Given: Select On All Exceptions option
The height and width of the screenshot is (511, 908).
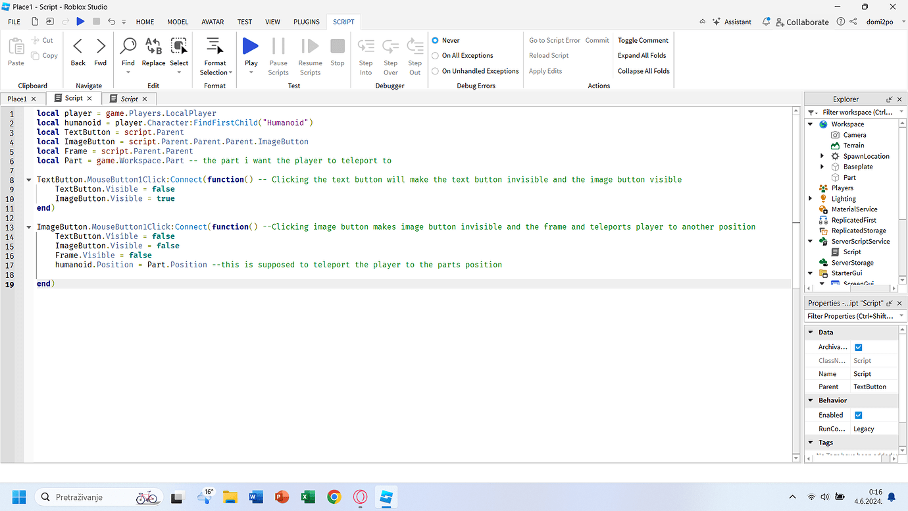Looking at the screenshot, I should click(x=435, y=55).
